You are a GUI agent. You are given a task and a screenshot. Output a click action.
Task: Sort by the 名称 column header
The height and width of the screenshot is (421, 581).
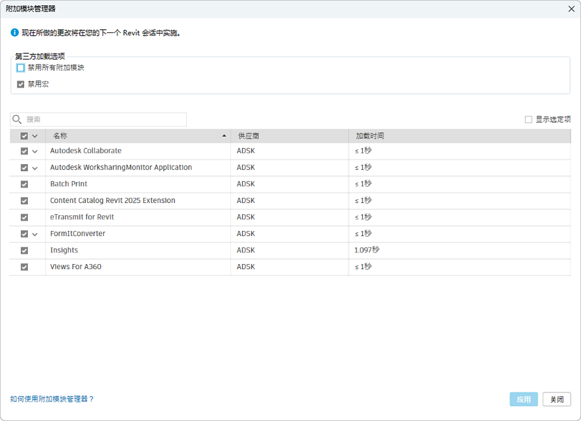138,136
